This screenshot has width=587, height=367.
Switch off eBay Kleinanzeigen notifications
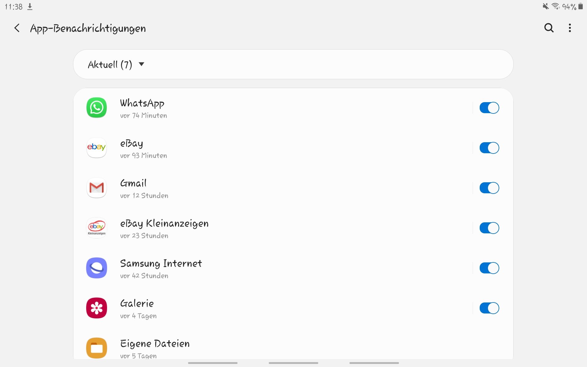[489, 228]
